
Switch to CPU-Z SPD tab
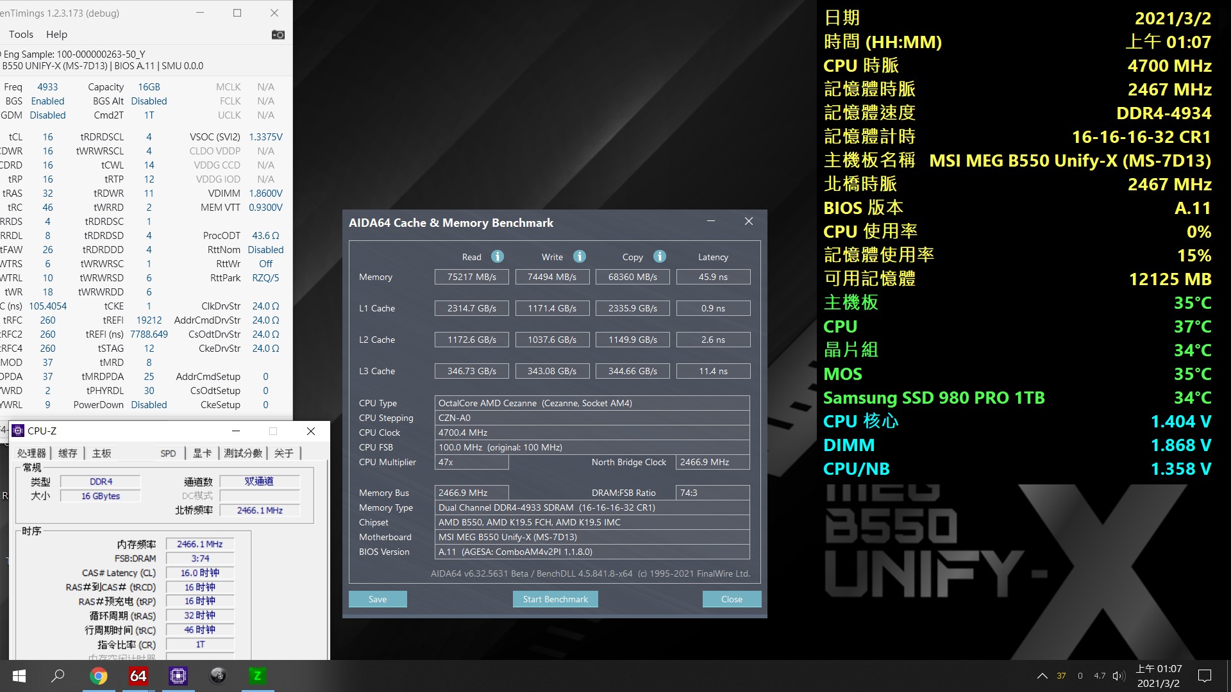[x=168, y=454]
